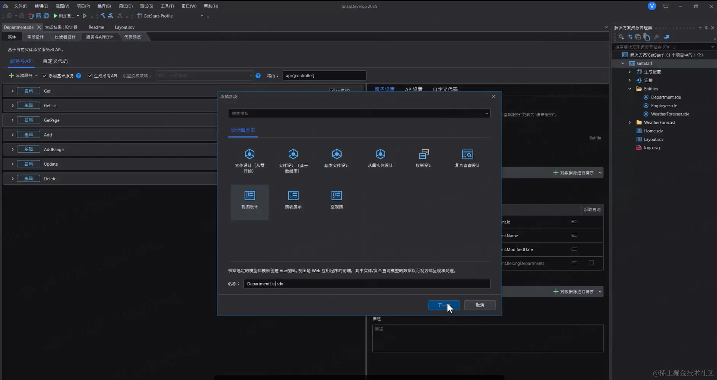Pick the 复合查询设计 template icon
This screenshot has height=380, width=717.
pos(467,154)
